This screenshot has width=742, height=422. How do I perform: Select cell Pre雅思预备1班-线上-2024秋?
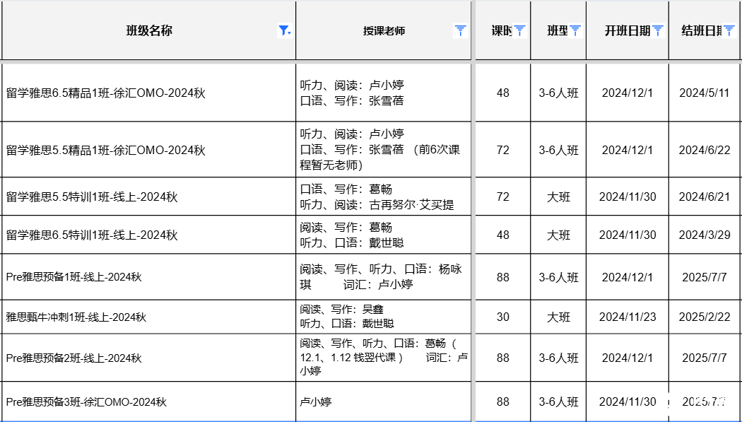click(149, 277)
